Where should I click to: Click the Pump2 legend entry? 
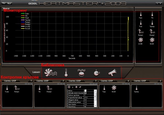click(x=26, y=24)
